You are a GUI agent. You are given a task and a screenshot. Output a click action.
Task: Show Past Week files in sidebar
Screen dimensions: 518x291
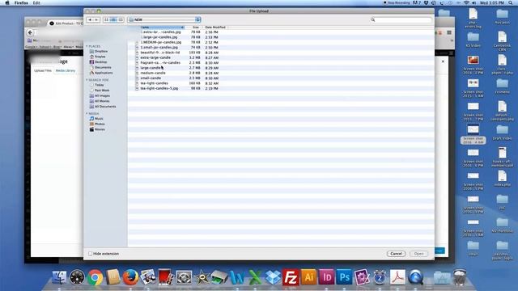point(99,91)
